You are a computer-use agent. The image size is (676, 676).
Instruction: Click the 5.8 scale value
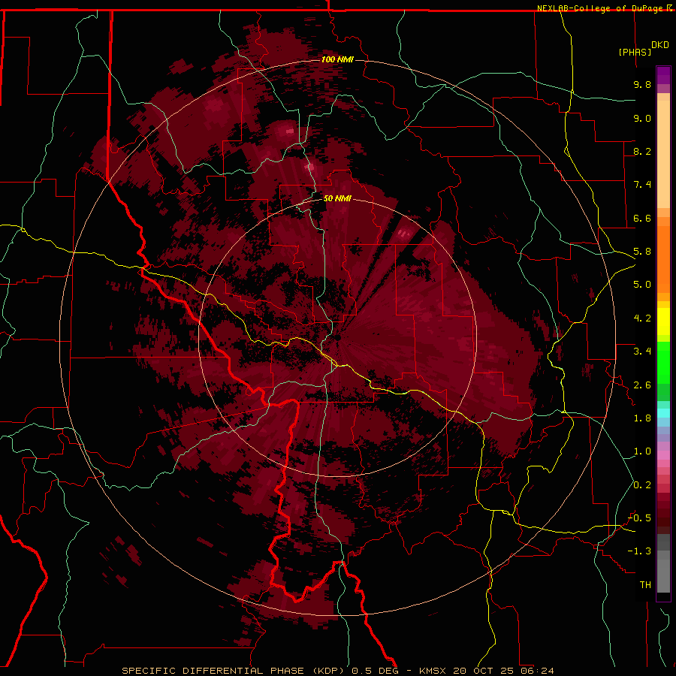pos(642,252)
